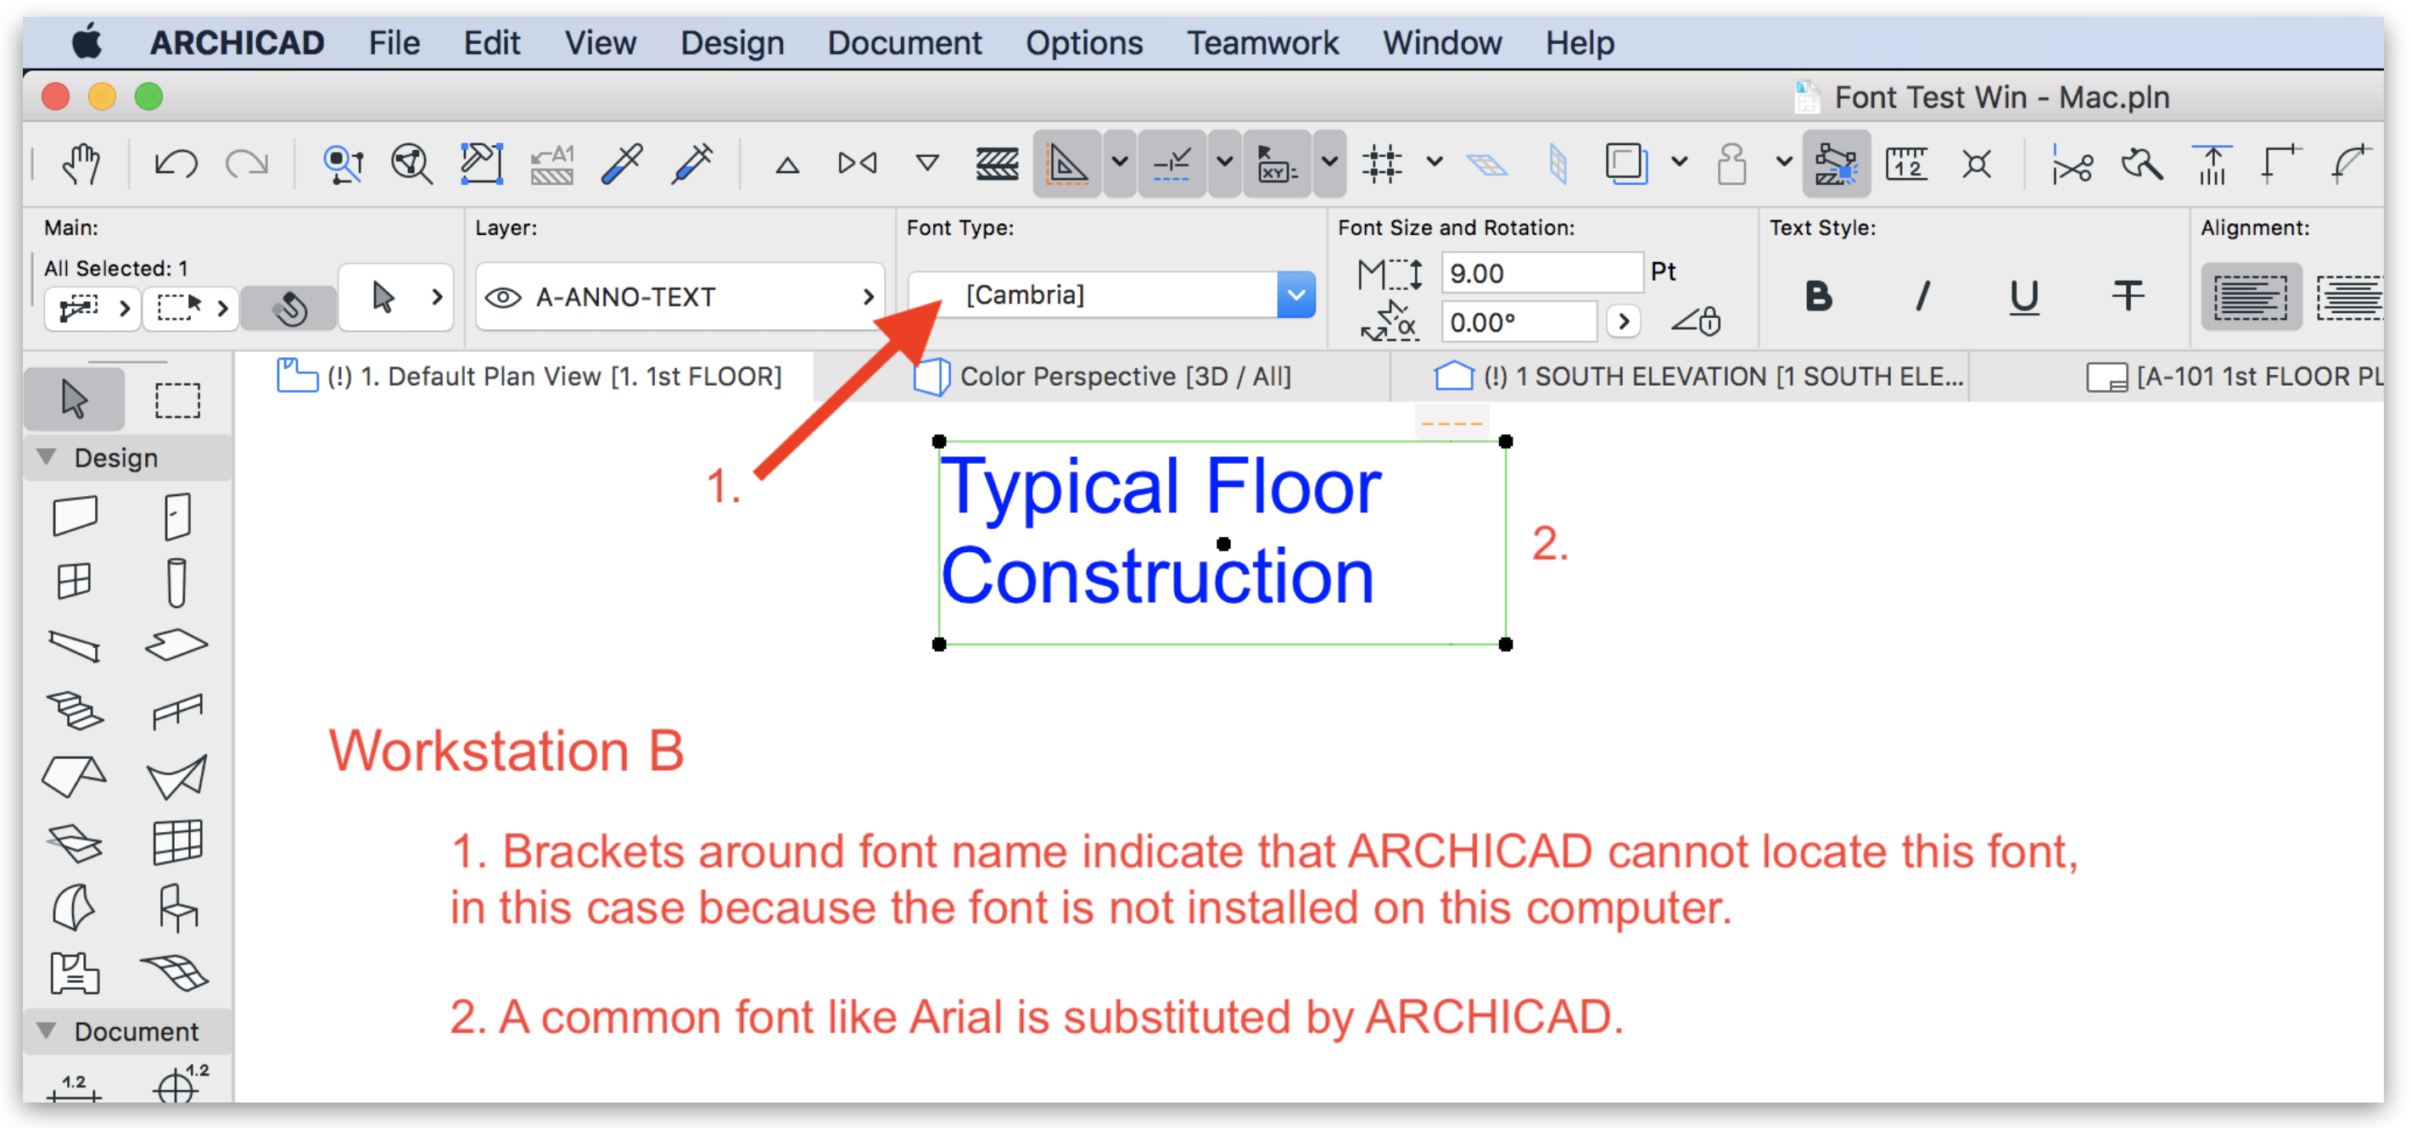Toggle the trace reference hatch icon
The width and height of the screenshot is (2411, 1128).
pyautogui.click(x=997, y=164)
